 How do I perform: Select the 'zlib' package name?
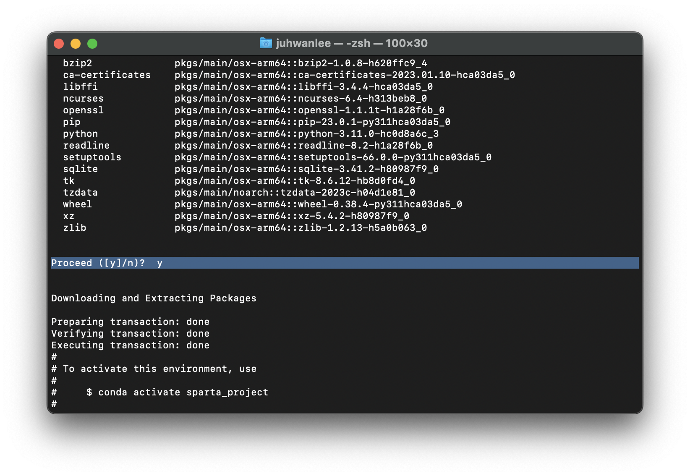[x=75, y=228]
